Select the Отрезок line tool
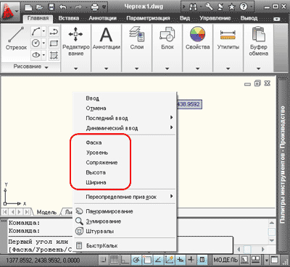 (16, 38)
